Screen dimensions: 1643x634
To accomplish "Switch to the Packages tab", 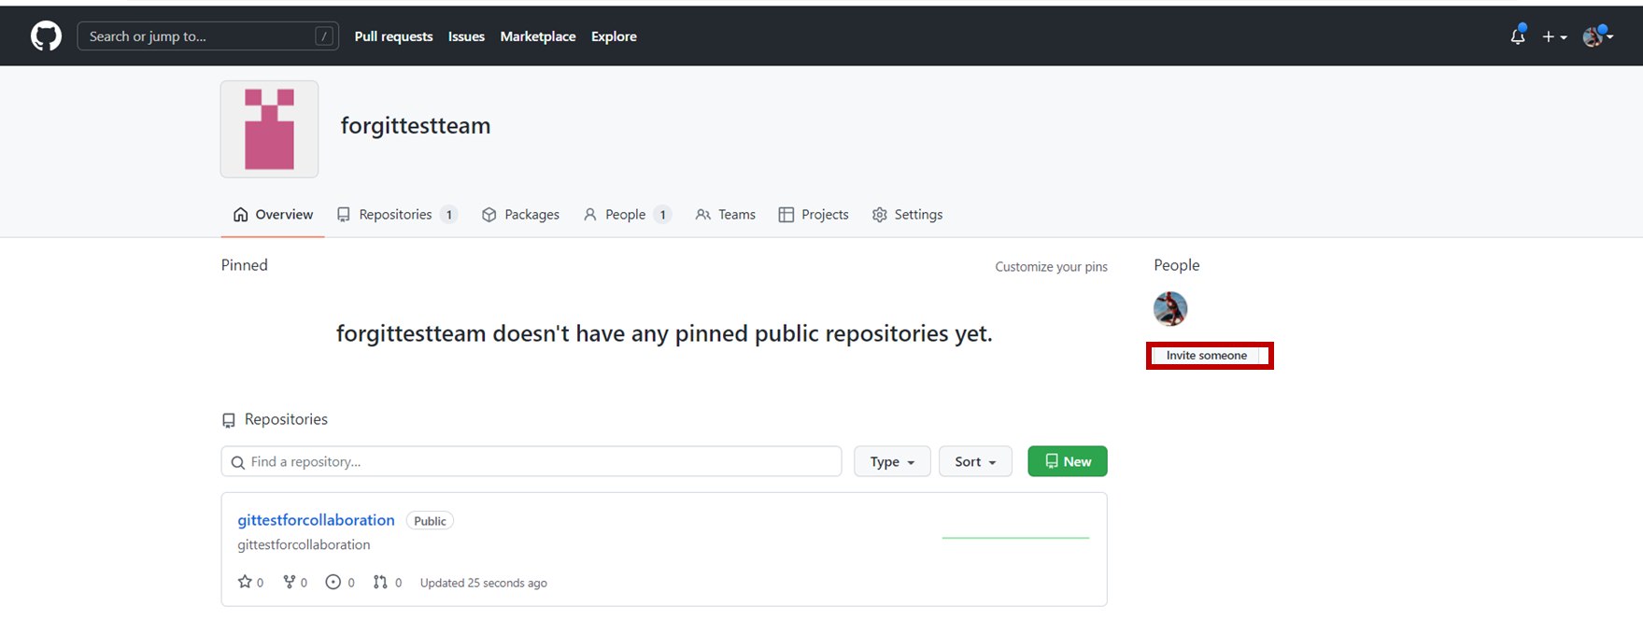I will coord(520,215).
